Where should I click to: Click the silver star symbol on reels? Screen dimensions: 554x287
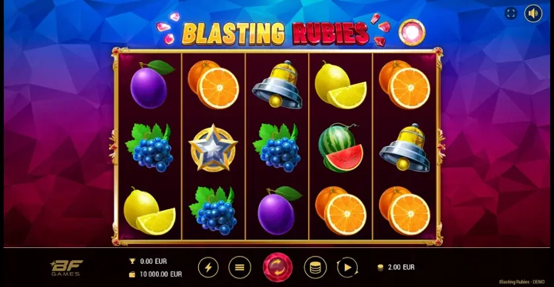coord(213,147)
